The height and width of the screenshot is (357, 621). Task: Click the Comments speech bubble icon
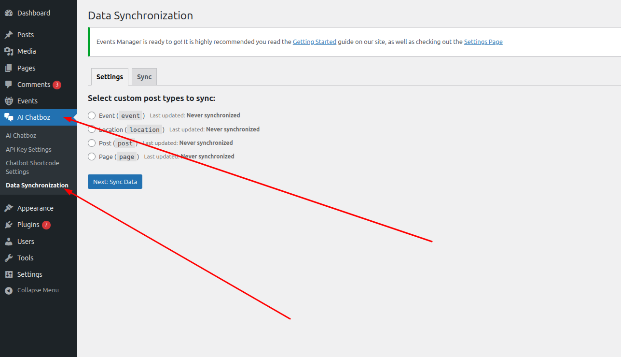click(9, 85)
